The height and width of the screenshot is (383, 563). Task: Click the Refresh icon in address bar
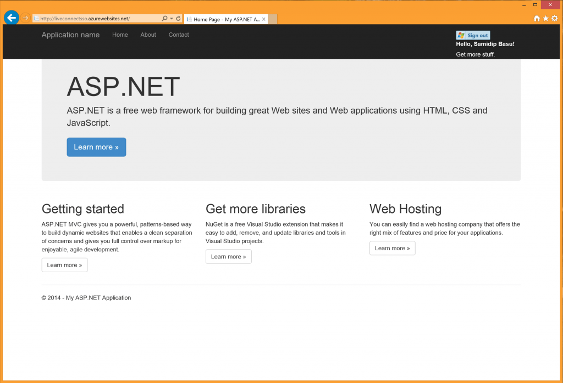pyautogui.click(x=178, y=18)
